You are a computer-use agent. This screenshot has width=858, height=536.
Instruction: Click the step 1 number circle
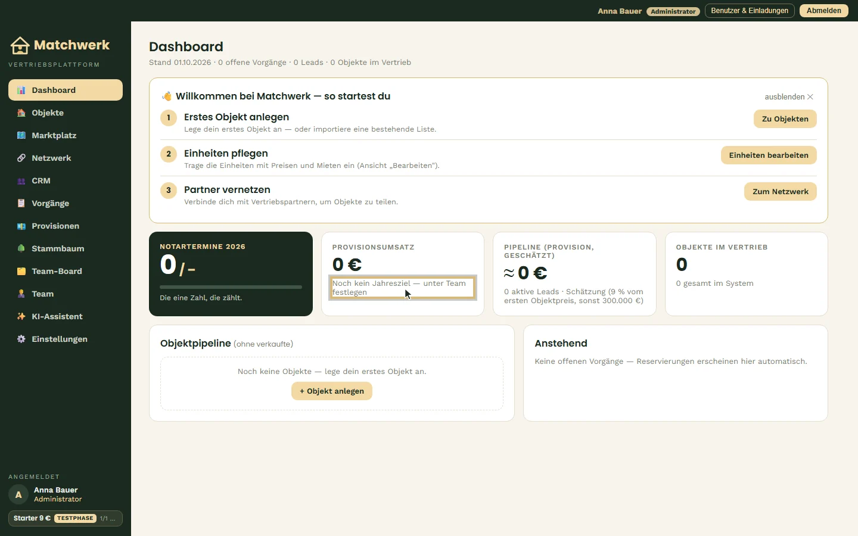pyautogui.click(x=169, y=118)
